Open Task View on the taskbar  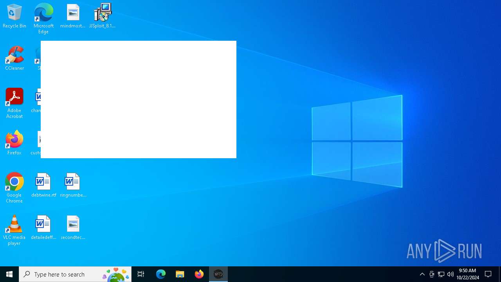141,274
